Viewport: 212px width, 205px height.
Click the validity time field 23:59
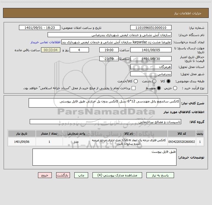(x=109, y=59)
